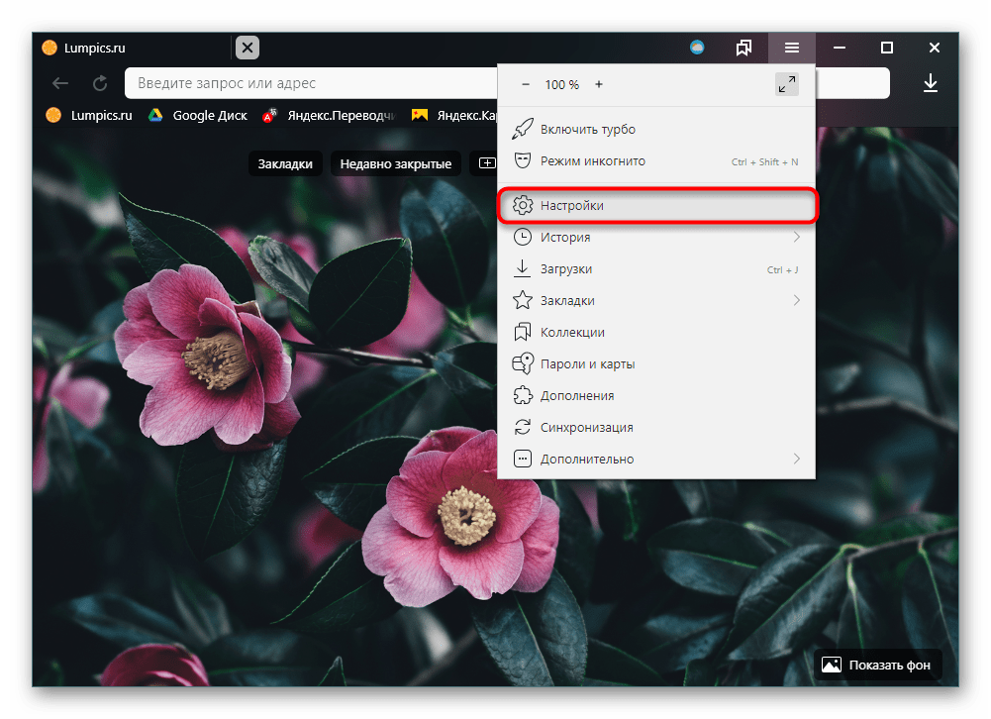Open downloads via arrow icon near address bar

pos(930,84)
